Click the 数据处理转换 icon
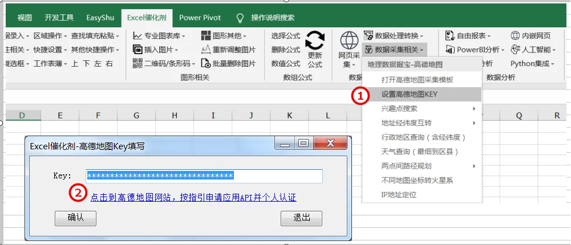Screen dimensions: 571x245 coord(368,36)
